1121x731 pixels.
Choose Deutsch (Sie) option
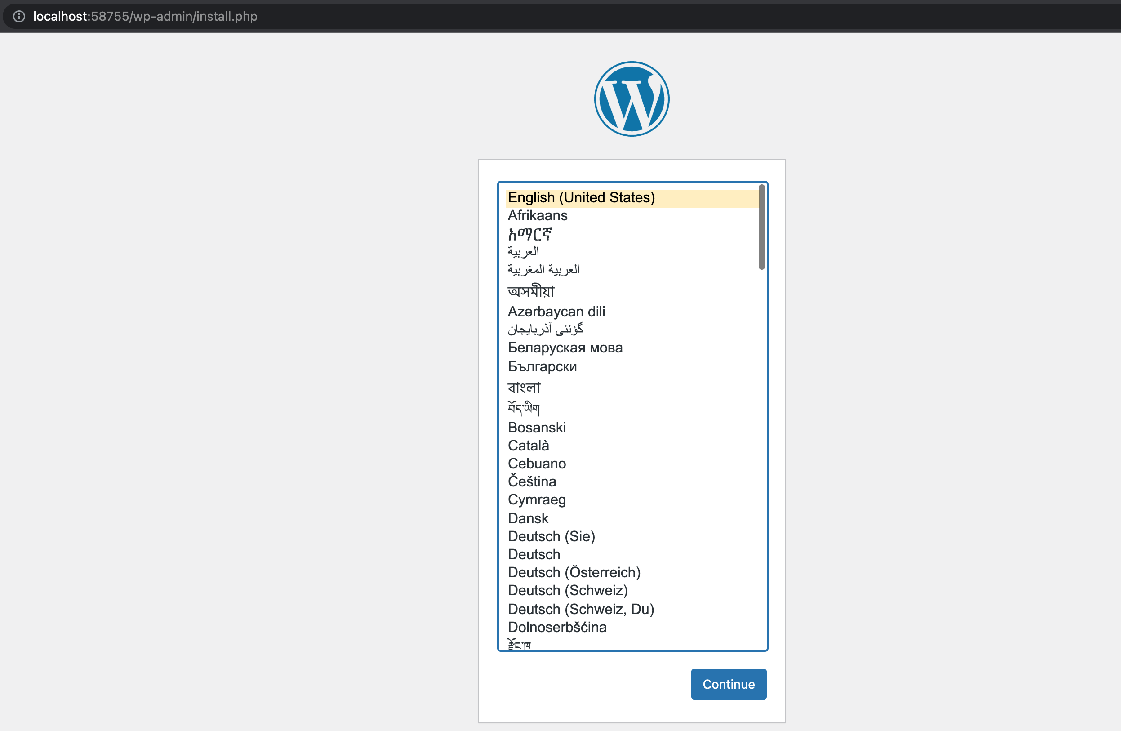click(x=551, y=536)
